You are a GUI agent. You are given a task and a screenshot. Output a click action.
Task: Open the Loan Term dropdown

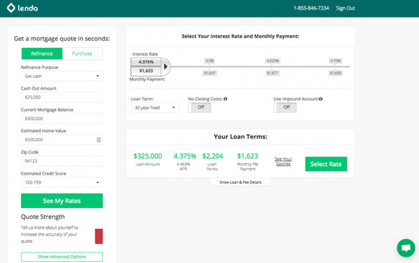[x=155, y=108]
